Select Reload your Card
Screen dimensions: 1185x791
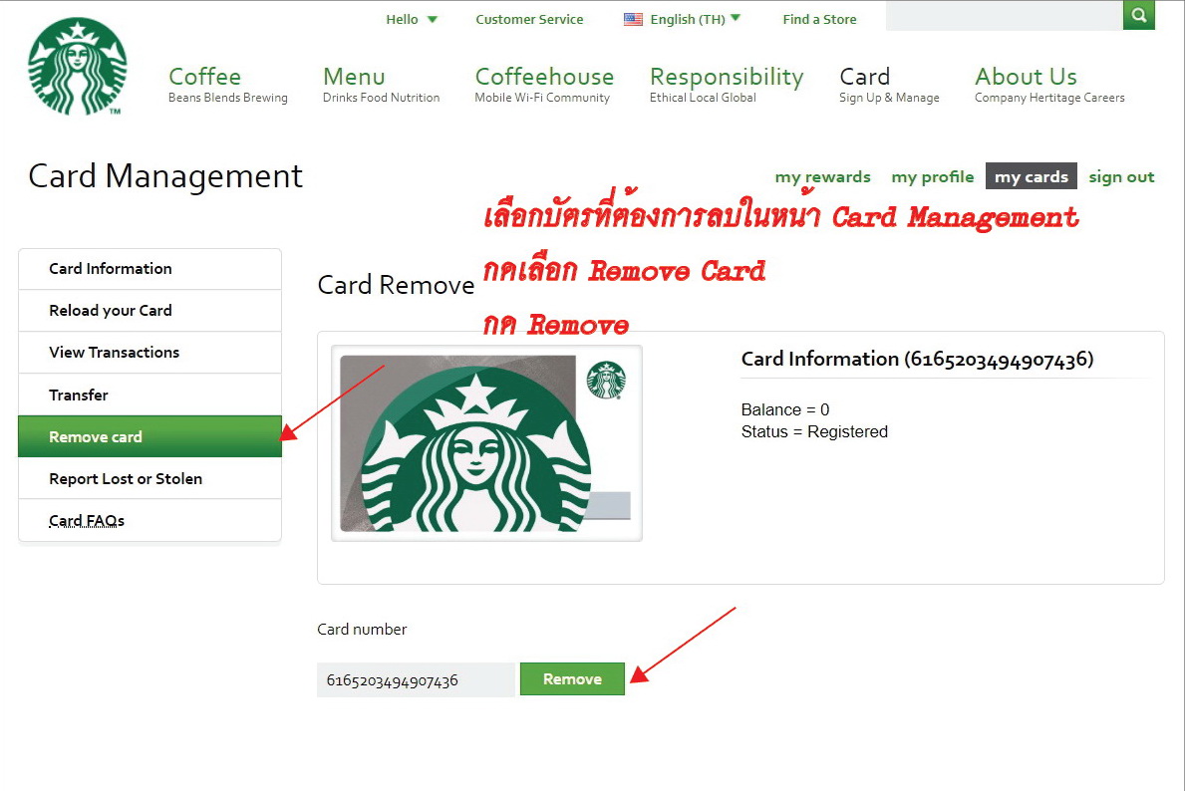point(111,310)
